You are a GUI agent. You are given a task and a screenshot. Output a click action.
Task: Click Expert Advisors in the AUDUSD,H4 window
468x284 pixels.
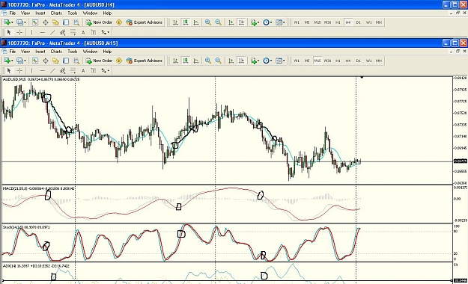point(145,22)
